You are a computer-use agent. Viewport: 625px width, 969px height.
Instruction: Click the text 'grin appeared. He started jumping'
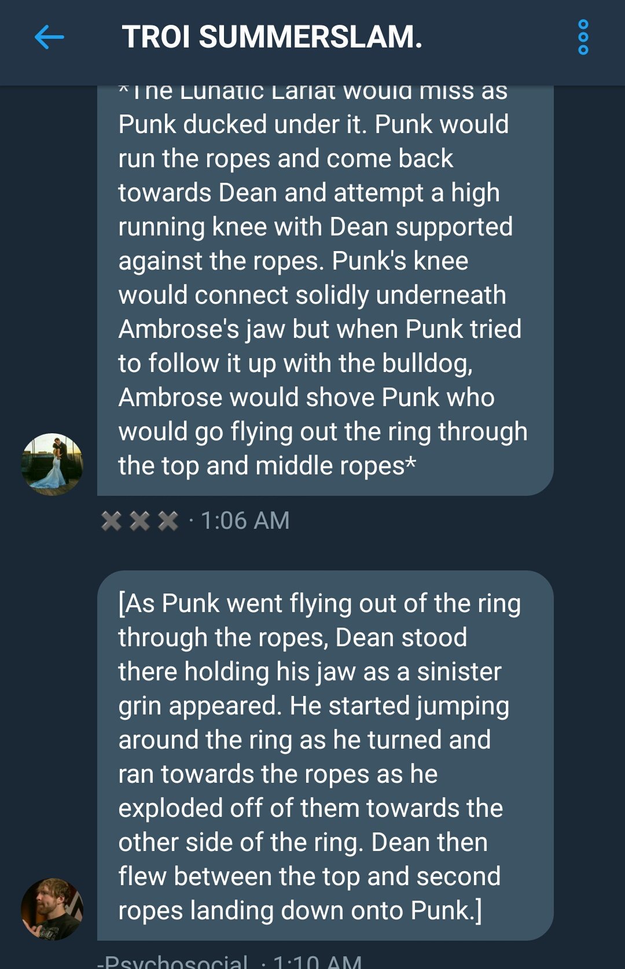314,706
